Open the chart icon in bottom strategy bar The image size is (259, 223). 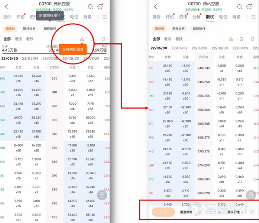point(252,212)
